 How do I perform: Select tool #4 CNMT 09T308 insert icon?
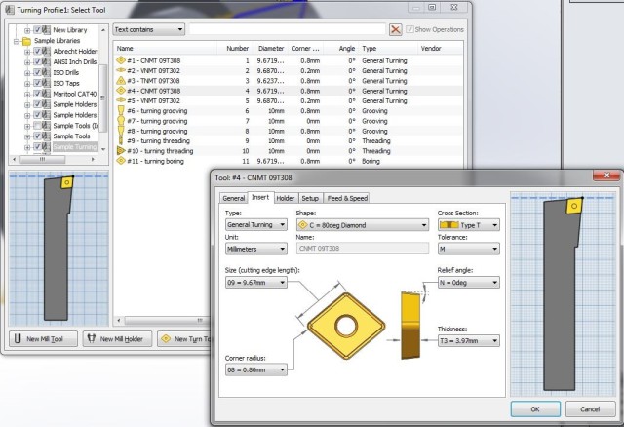121,91
